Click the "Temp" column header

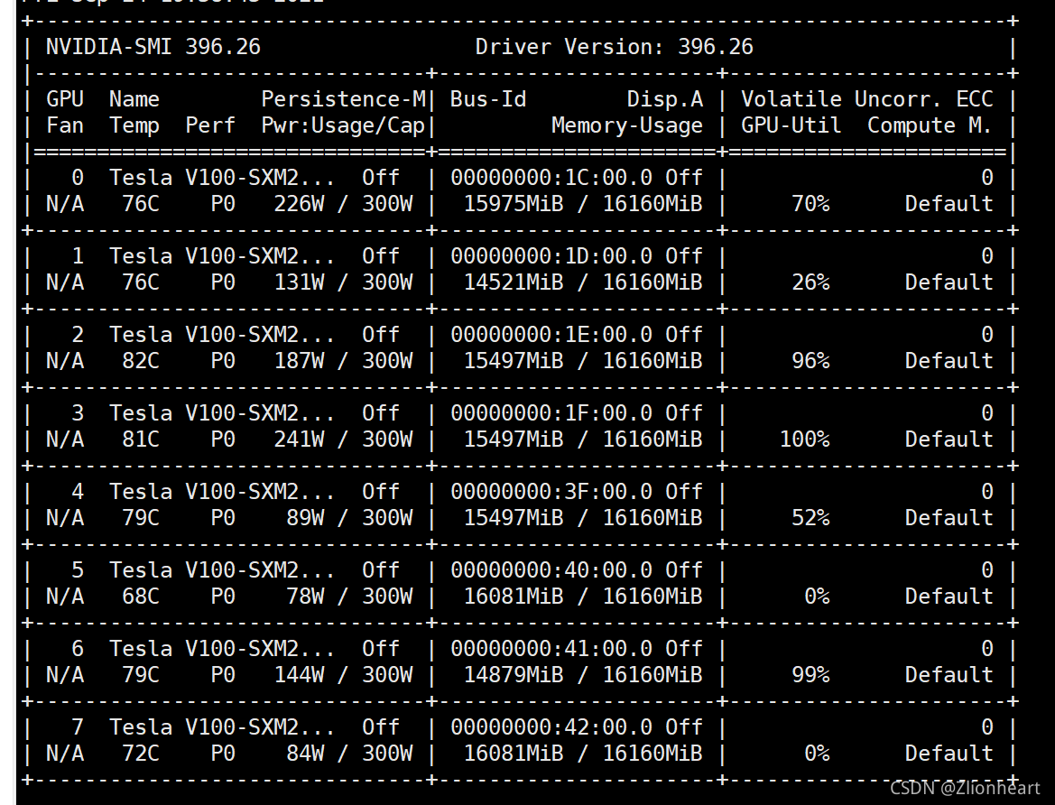tap(134, 125)
